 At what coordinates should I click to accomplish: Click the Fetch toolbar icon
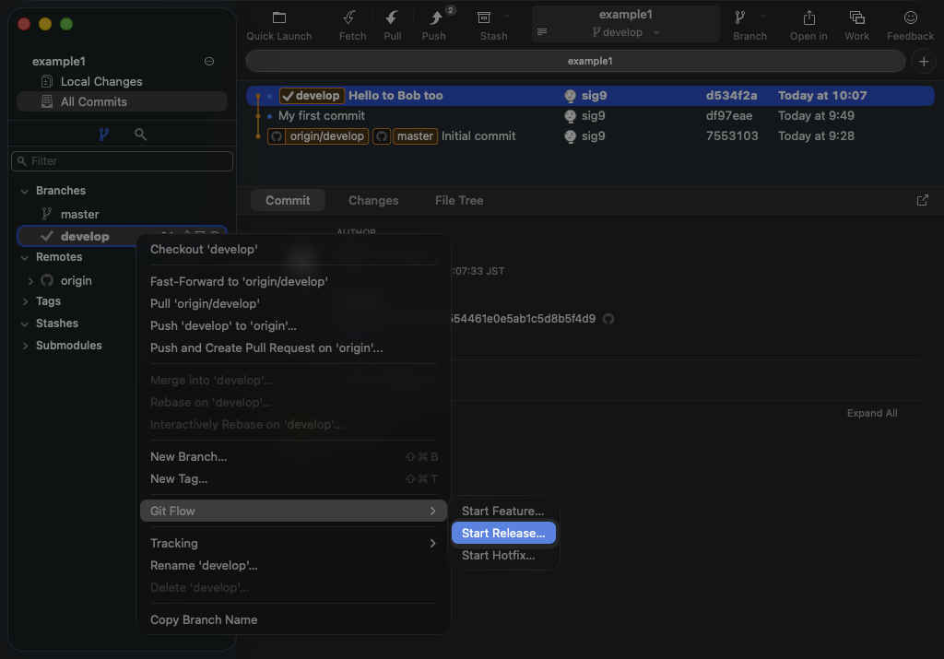(350, 18)
